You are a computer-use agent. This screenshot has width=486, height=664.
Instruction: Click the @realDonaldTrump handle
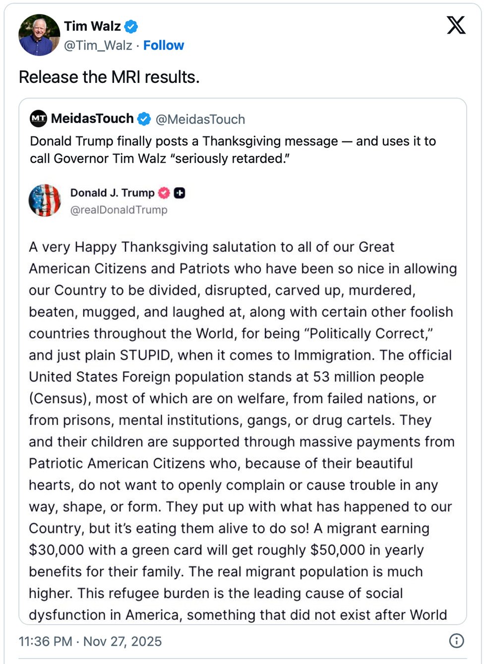pyautogui.click(x=119, y=210)
